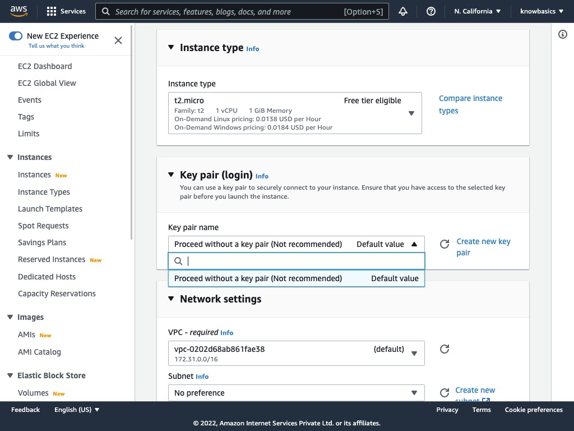Open Instance Types page
Image resolution: width=574 pixels, height=431 pixels.
point(44,192)
